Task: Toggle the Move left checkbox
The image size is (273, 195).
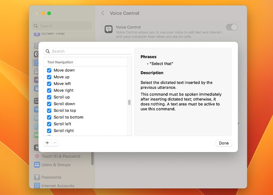Action: tap(49, 84)
